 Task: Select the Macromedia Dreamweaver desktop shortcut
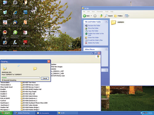tap(15, 34)
